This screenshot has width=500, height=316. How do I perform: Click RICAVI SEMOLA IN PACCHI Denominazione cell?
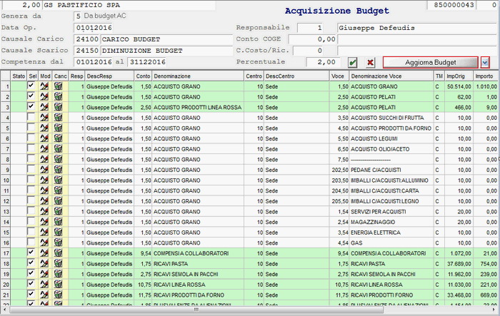(198, 274)
